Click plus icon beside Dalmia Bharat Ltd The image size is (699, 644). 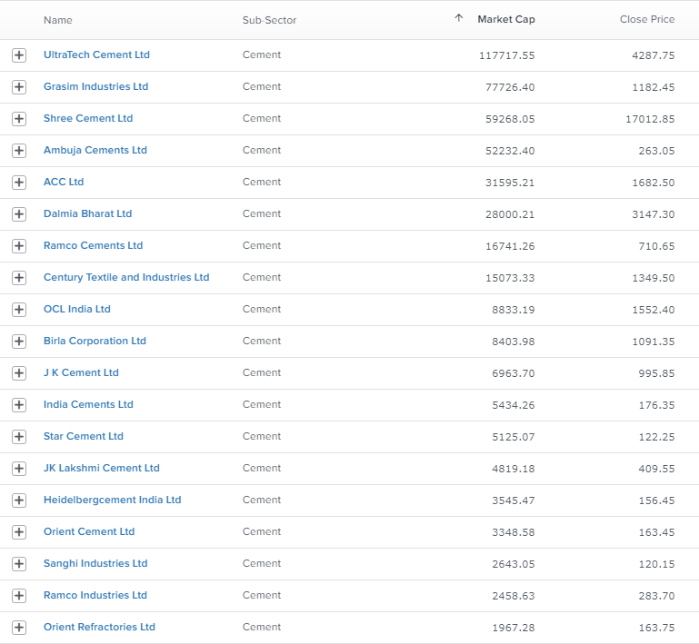coord(19,214)
